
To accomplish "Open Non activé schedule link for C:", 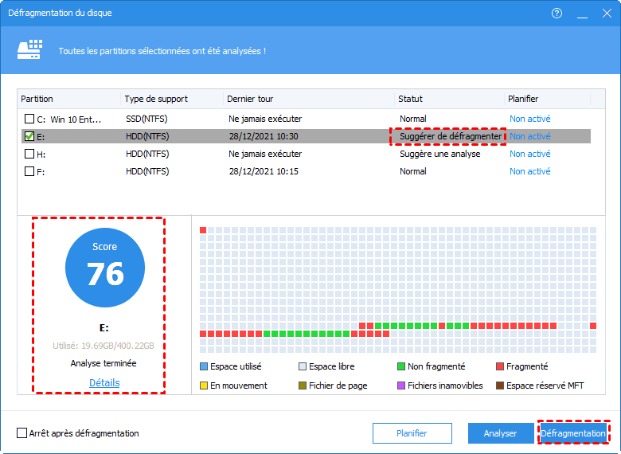I will [x=530, y=119].
